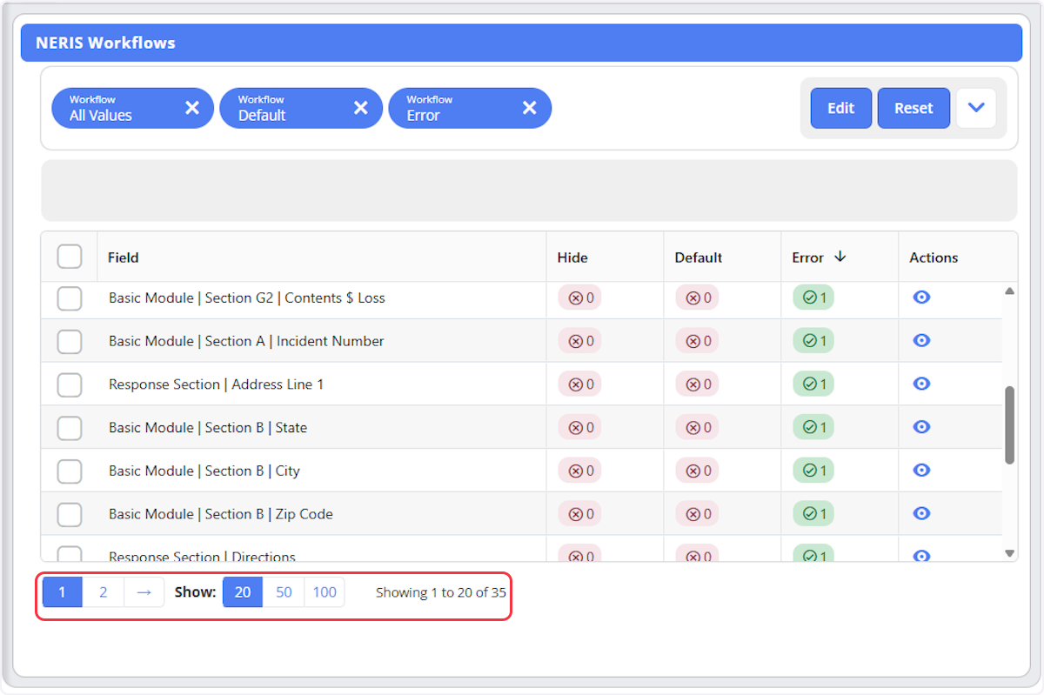1044x695 pixels.
Task: Click Default badge in State row
Action: (x=698, y=427)
